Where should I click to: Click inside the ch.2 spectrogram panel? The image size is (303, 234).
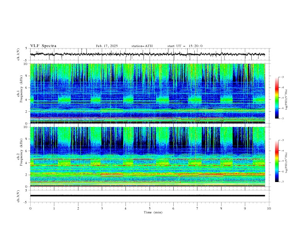click(147, 157)
